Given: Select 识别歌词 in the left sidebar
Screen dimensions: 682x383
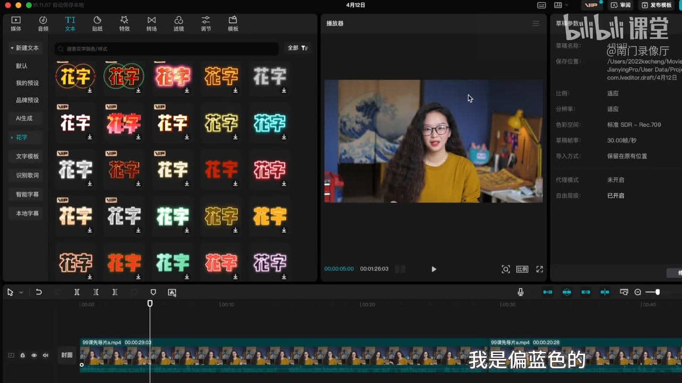Looking at the screenshot, I should (x=25, y=174).
